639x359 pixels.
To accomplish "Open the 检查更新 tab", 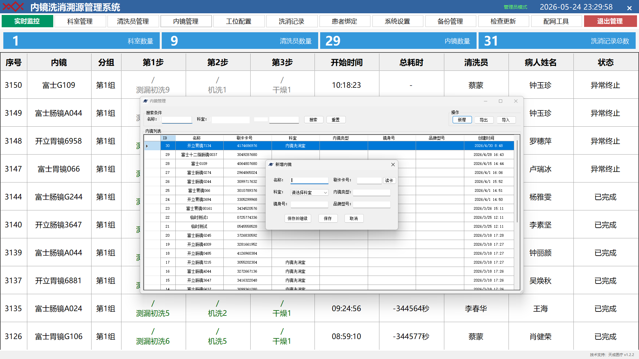I will (504, 21).
